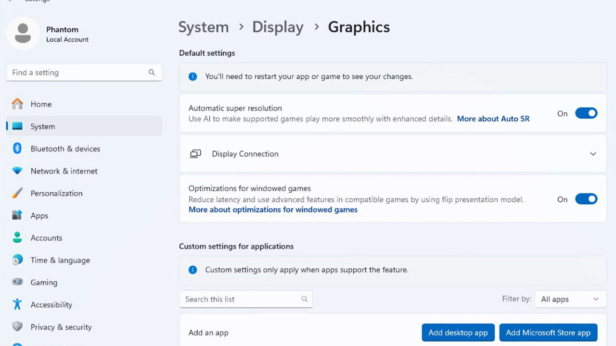Click the System monitor icon
The height and width of the screenshot is (346, 616).
click(17, 126)
